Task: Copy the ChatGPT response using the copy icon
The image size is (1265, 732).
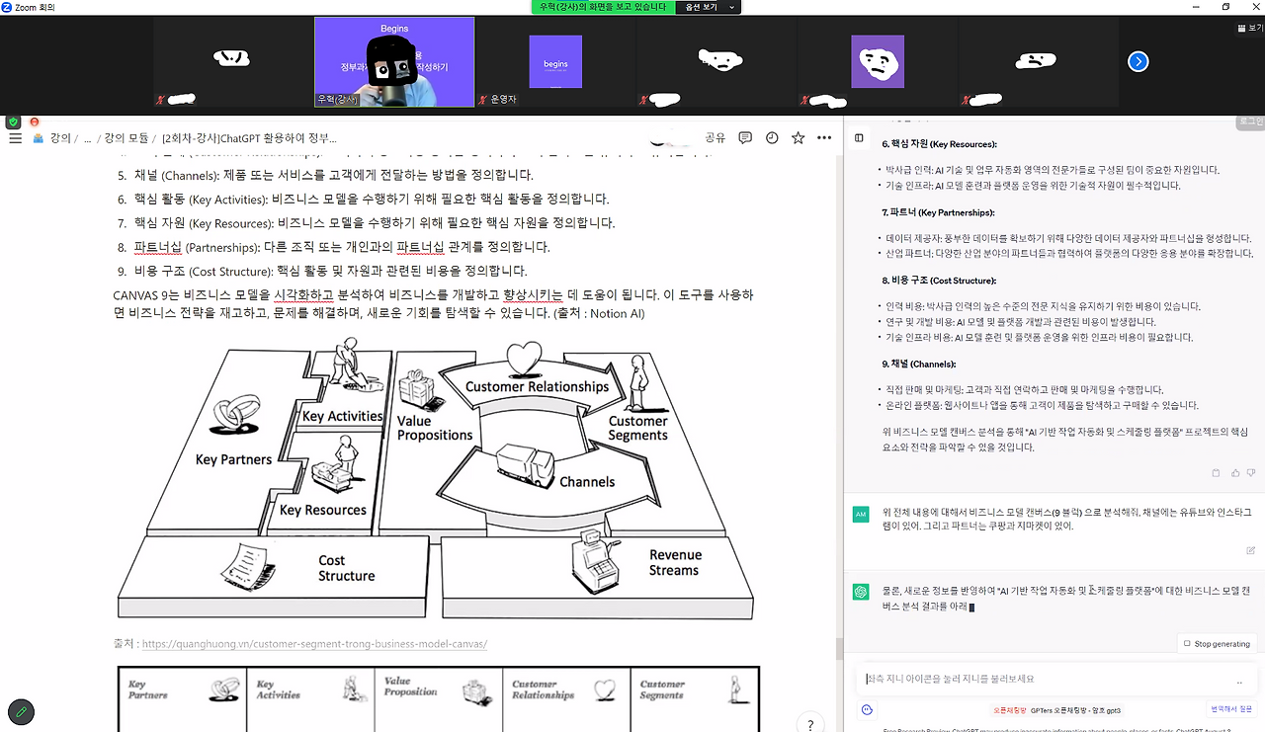Action: pyautogui.click(x=1215, y=472)
